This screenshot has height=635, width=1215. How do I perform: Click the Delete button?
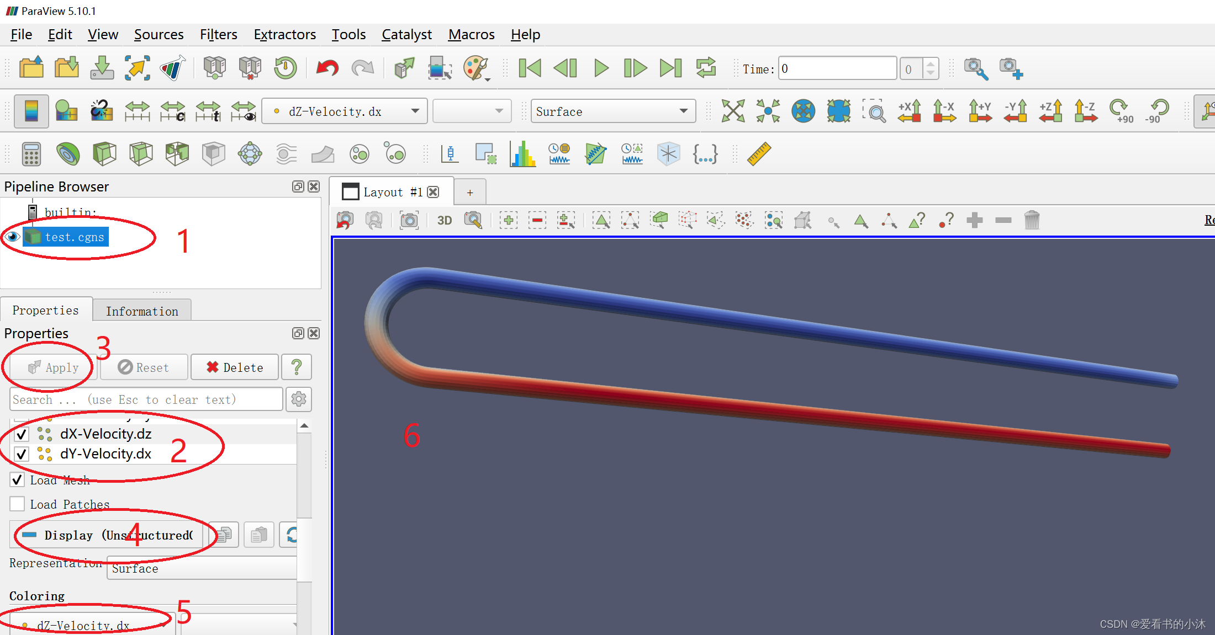coord(235,367)
